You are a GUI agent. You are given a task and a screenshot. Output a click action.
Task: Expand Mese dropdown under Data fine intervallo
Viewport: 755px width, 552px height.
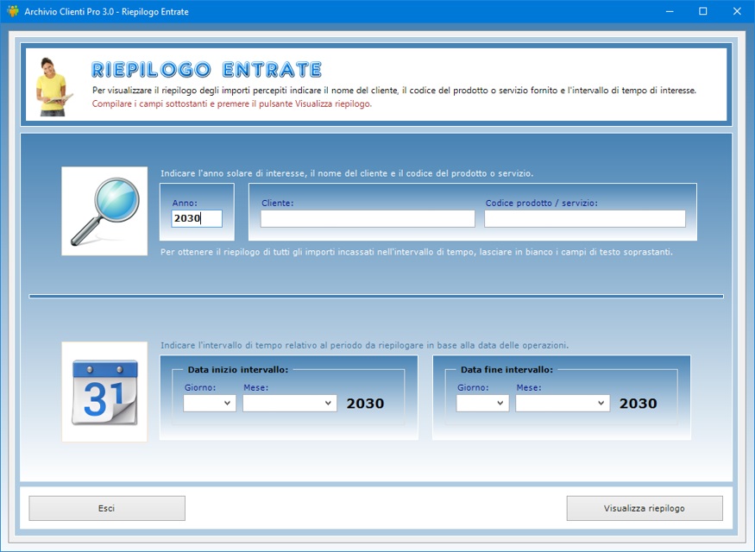coord(563,404)
